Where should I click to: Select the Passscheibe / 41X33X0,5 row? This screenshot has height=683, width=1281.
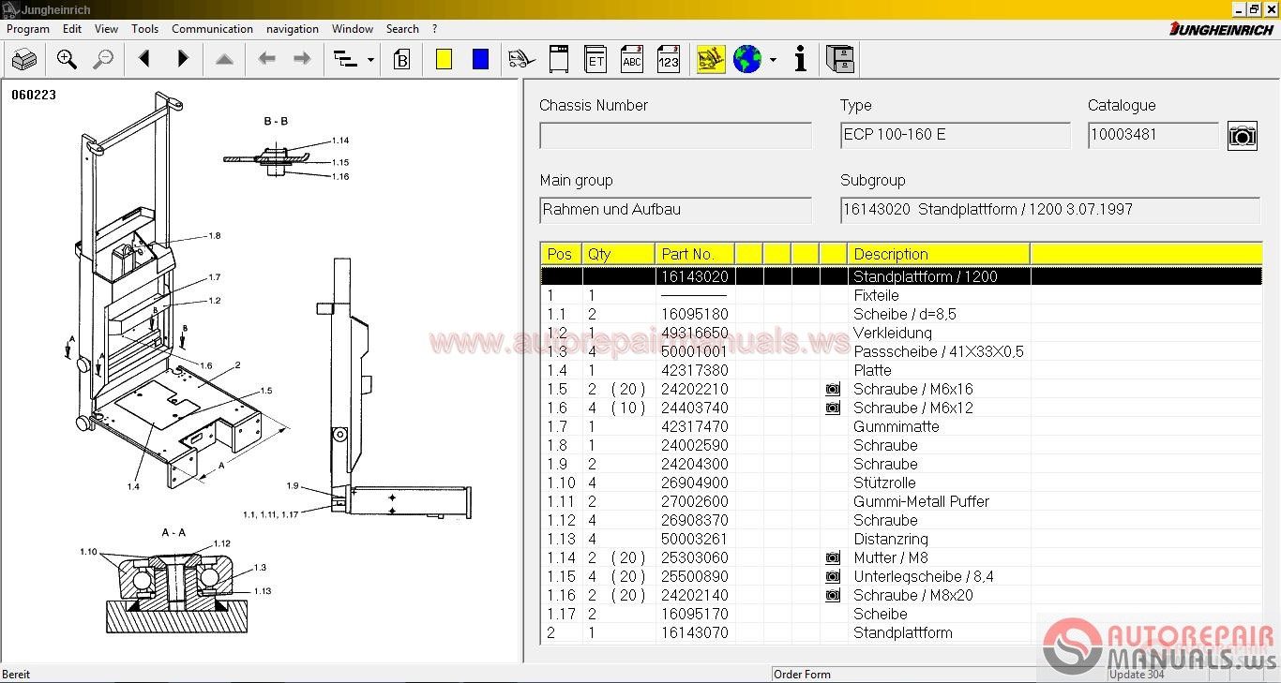901,351
